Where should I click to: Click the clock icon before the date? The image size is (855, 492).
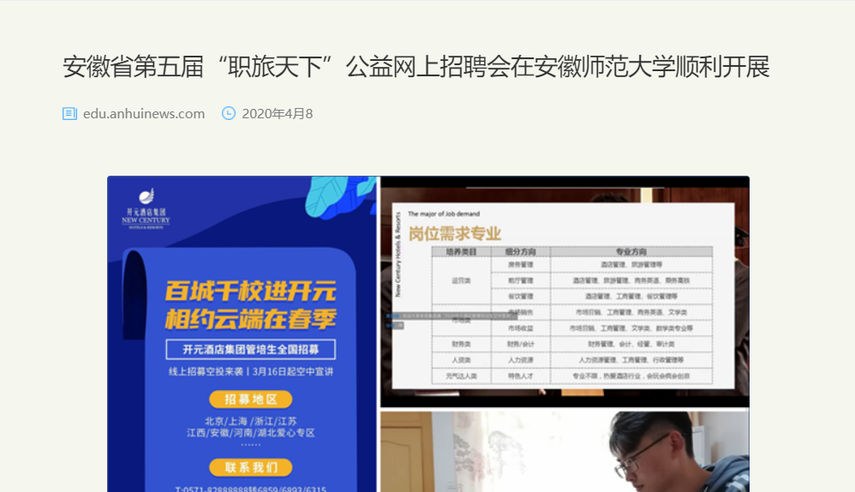coord(229,113)
